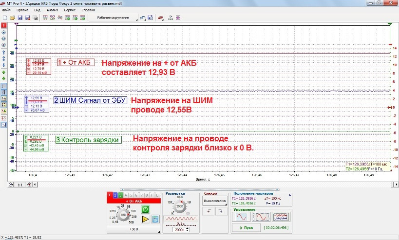Click the purple expand/collapse toolbar icon
This screenshot has height=240, width=399.
coord(178,18)
